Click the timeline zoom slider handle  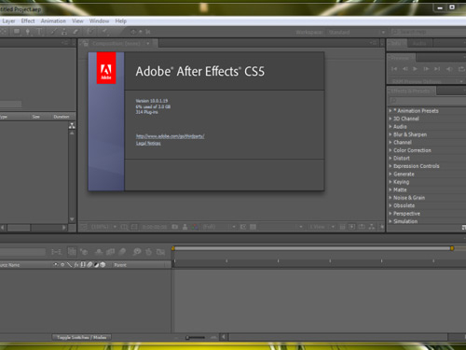point(187,337)
